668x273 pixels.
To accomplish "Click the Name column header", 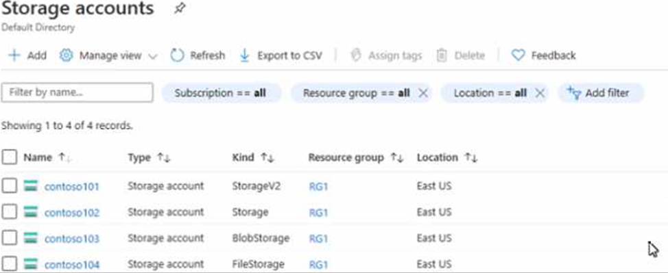I will coord(38,157).
